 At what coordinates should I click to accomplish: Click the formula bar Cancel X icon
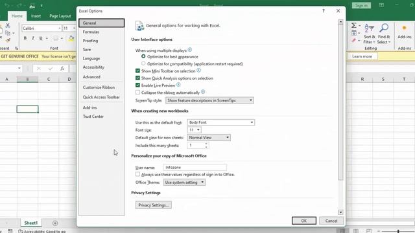(39, 69)
